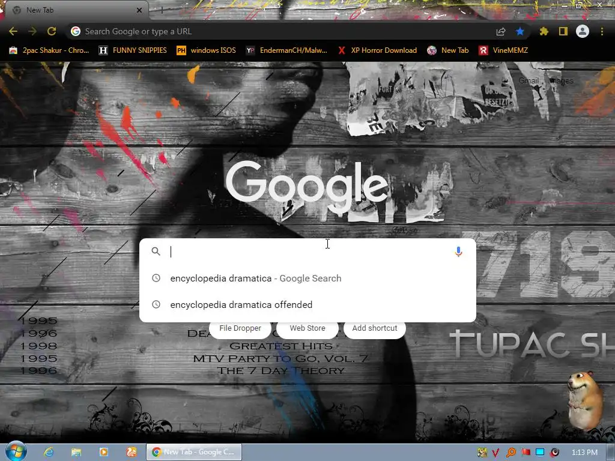Launch Internet Explorer from the taskbar
The image size is (615, 461).
pyautogui.click(x=49, y=452)
